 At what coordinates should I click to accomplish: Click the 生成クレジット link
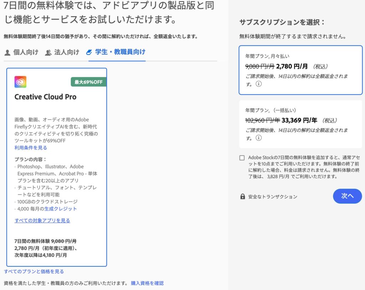coord(61,209)
